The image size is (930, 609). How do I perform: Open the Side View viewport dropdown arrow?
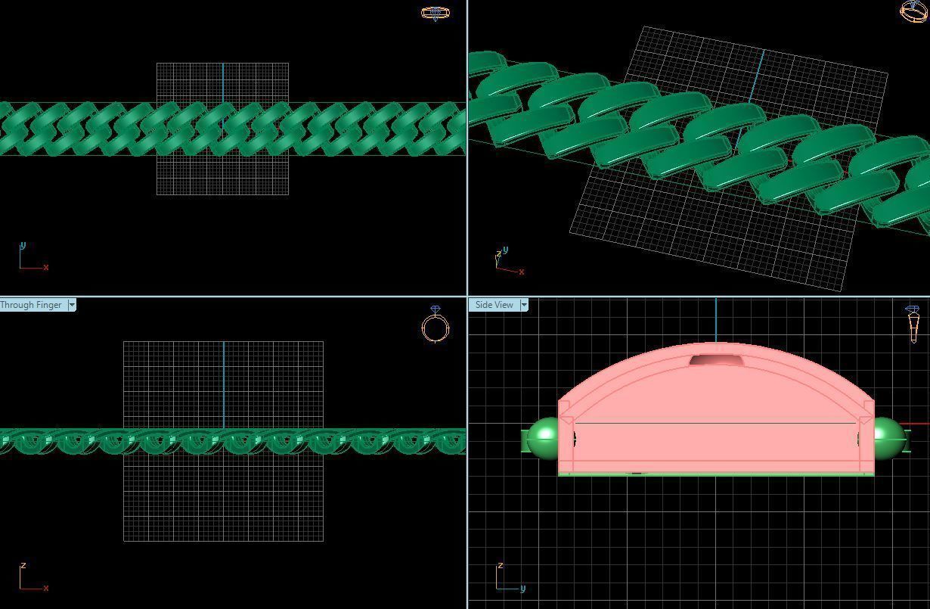coord(524,305)
